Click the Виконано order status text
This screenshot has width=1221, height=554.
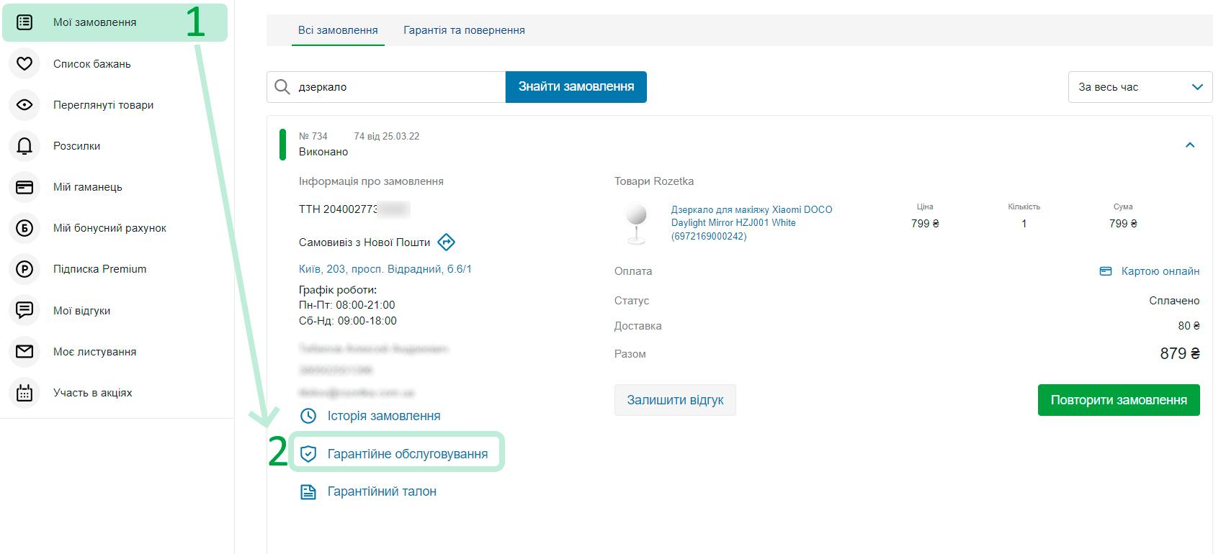pos(323,152)
